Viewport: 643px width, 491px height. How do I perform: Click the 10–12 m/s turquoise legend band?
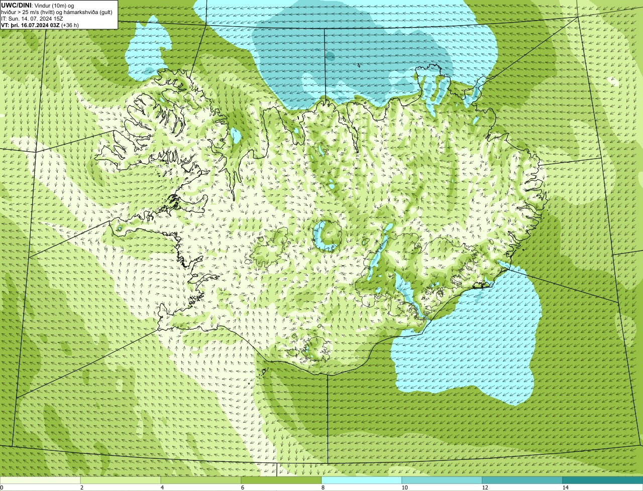pos(442,480)
